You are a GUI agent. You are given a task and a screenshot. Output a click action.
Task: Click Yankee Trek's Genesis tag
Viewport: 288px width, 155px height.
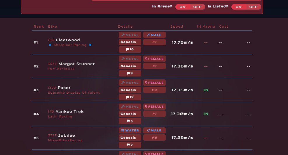tap(130, 114)
